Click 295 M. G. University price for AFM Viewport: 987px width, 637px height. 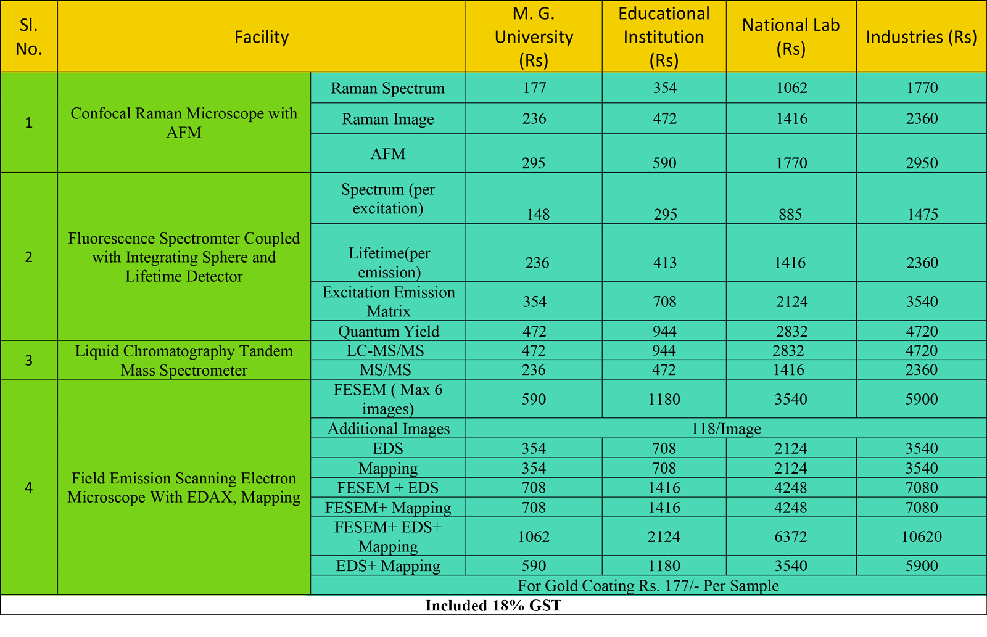tap(534, 154)
